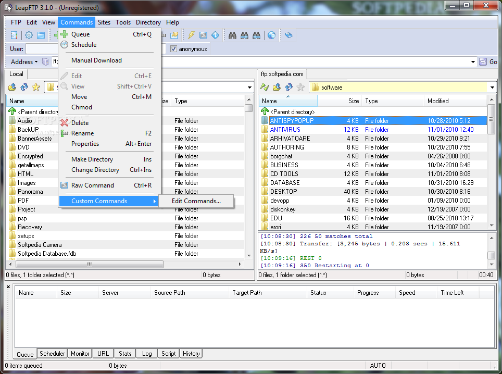Click the Go icon beside address bar
Image resolution: width=502 pixels, height=374 pixels.
483,62
